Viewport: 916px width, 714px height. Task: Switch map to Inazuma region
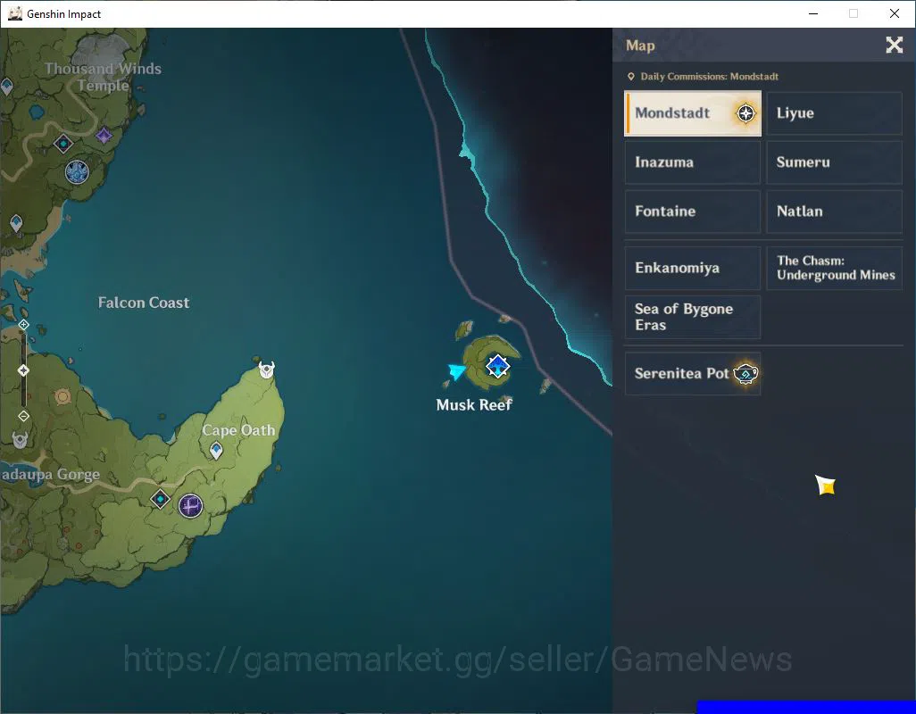point(693,162)
